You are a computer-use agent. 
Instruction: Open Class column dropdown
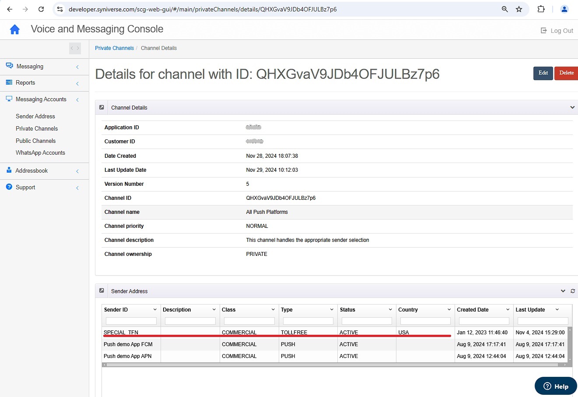click(x=273, y=310)
